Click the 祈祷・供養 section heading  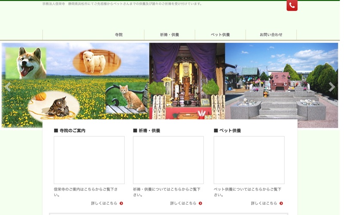147,131
